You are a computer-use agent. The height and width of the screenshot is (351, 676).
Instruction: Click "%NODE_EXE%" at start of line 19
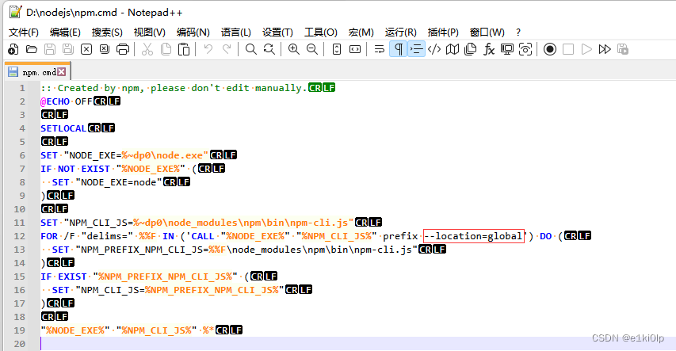[x=75, y=330]
